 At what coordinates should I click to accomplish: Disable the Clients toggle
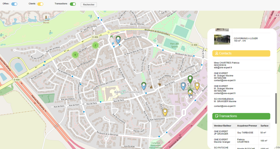(40, 4)
